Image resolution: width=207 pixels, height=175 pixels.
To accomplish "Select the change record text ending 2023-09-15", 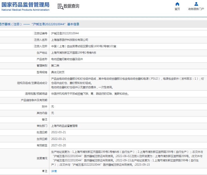I will pos(127,158).
